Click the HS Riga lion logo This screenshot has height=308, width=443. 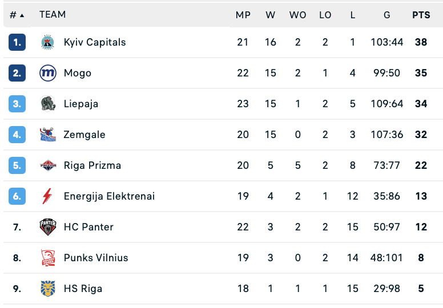(x=48, y=289)
